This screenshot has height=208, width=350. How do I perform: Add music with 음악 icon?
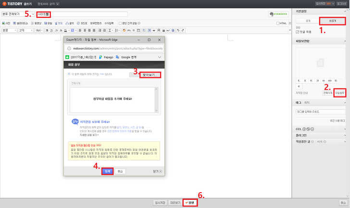70,23
